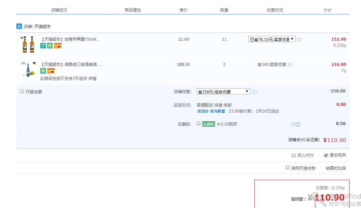Click the green shield icon under apple vinegar
Viewport: 361px width, 208px height.
click(50, 46)
